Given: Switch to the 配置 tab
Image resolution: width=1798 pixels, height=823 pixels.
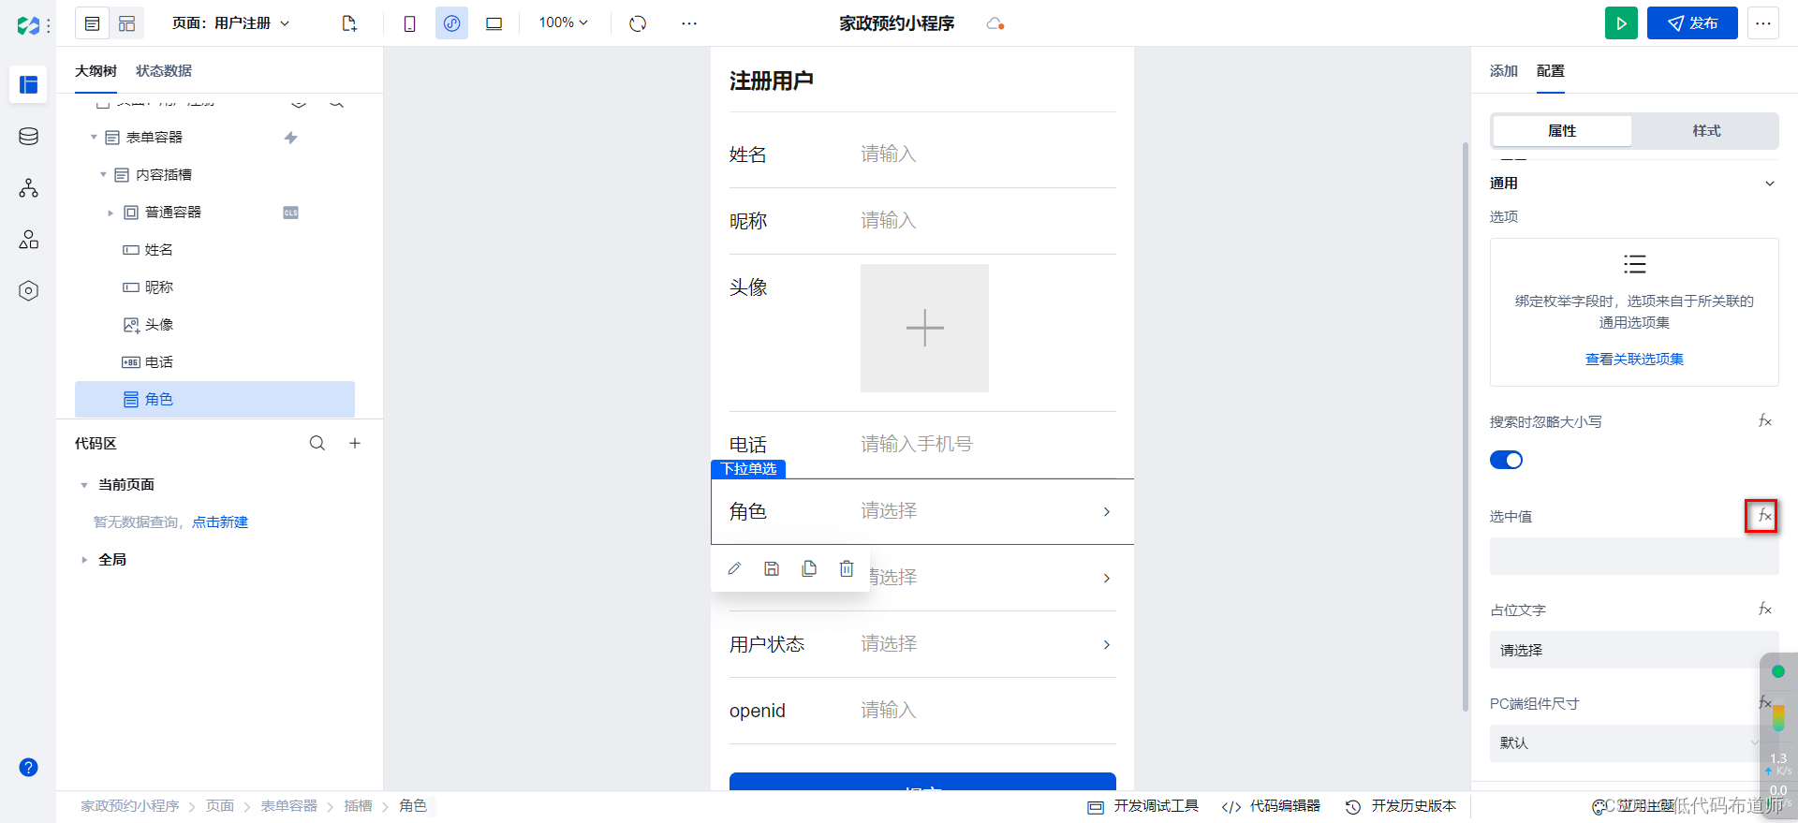Looking at the screenshot, I should tap(1550, 71).
